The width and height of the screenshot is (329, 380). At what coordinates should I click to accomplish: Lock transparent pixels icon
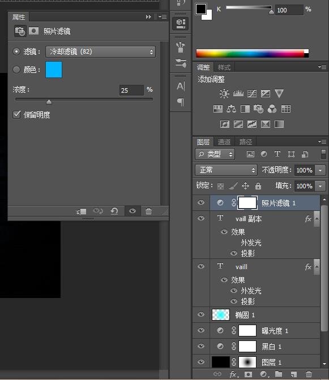pyautogui.click(x=220, y=186)
